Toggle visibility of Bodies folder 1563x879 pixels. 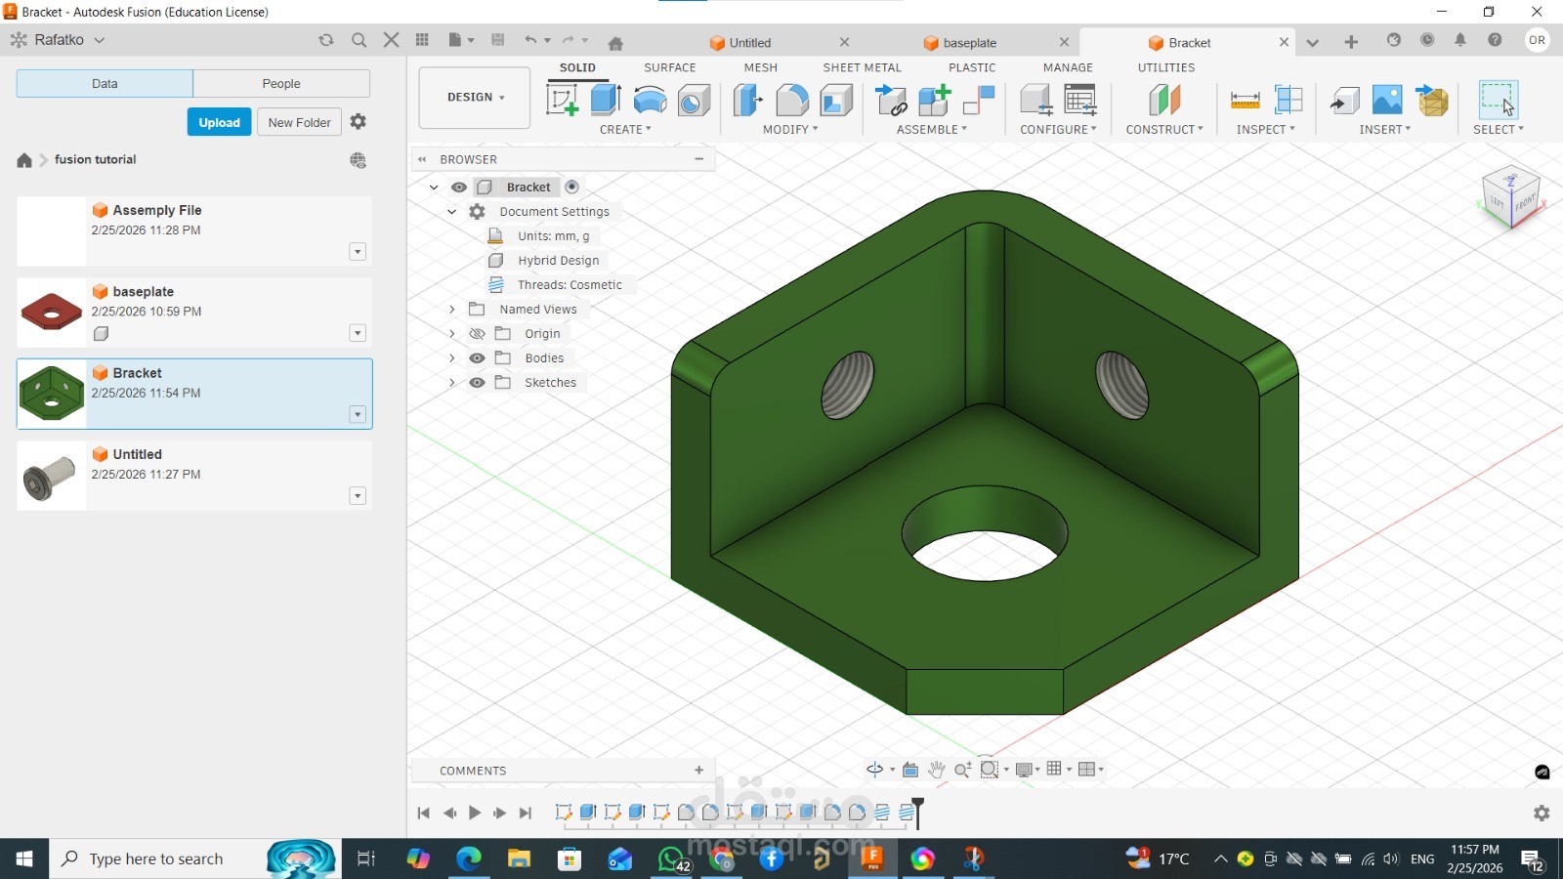(x=477, y=358)
